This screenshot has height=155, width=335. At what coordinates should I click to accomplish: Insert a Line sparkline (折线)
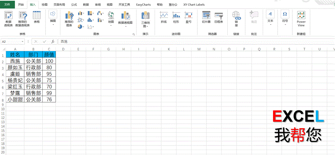click(164, 17)
